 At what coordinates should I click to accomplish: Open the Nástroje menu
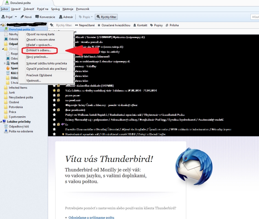coord(68,9)
